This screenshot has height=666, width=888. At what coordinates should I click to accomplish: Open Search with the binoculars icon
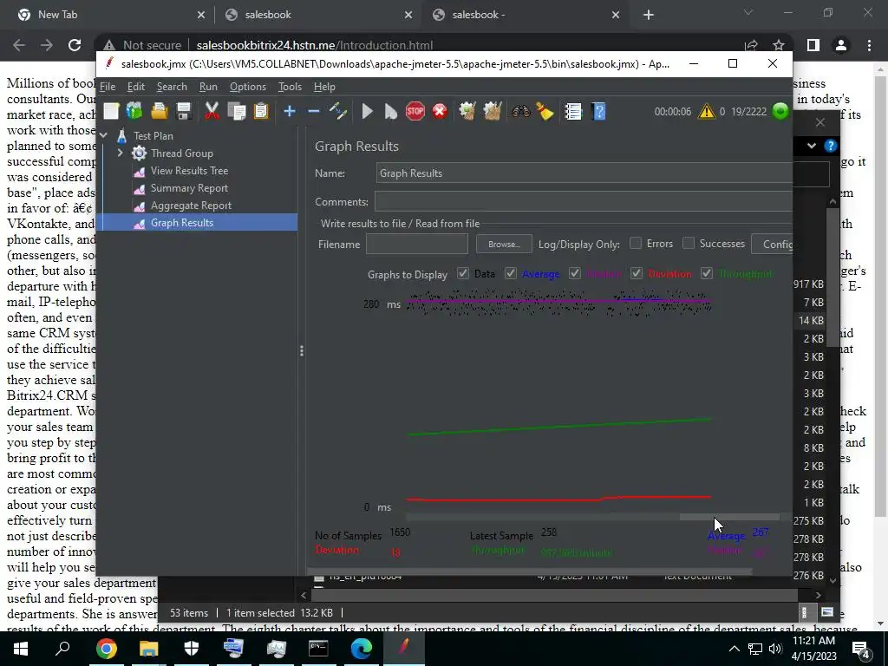click(x=520, y=112)
